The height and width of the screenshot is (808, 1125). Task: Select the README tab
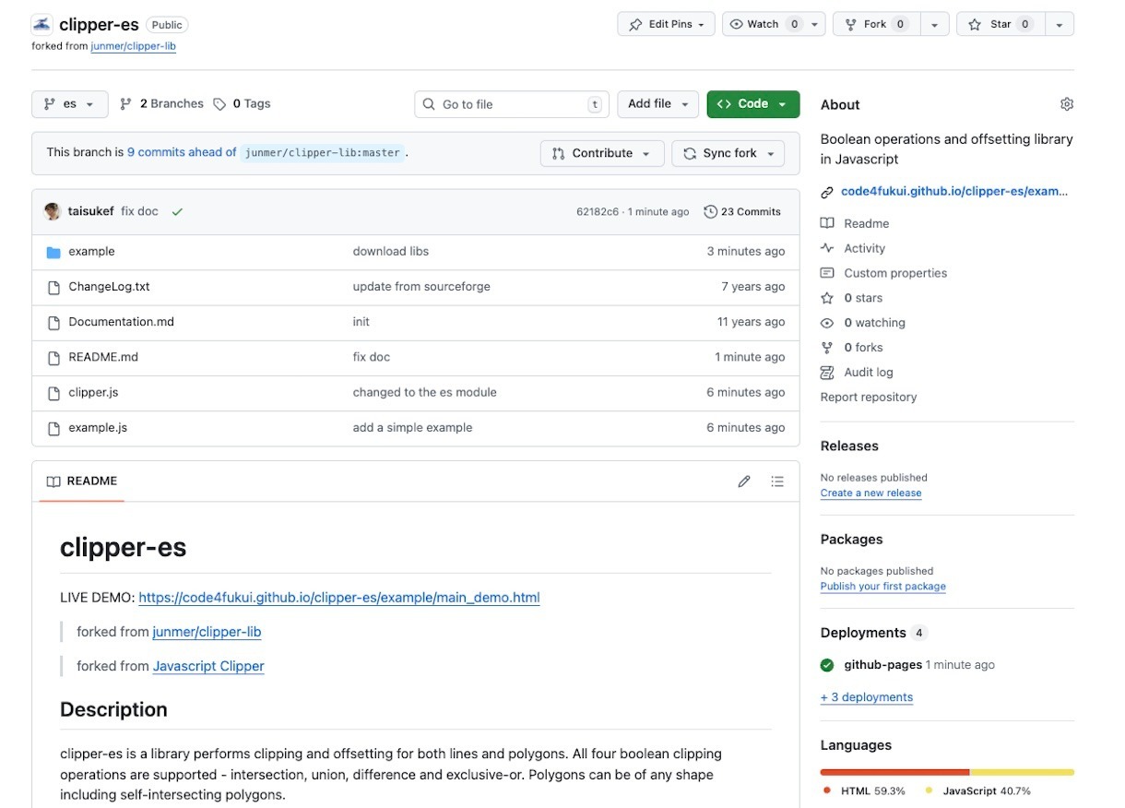82,481
